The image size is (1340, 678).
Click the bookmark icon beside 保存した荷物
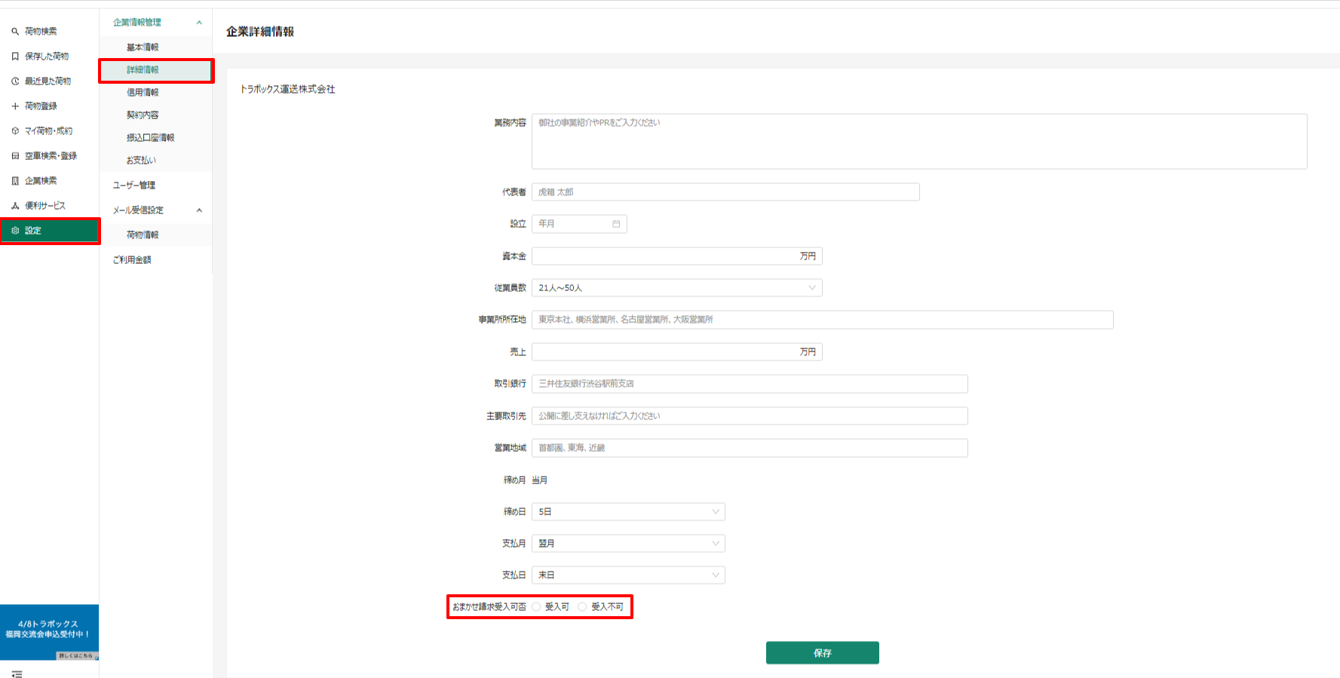coord(15,57)
